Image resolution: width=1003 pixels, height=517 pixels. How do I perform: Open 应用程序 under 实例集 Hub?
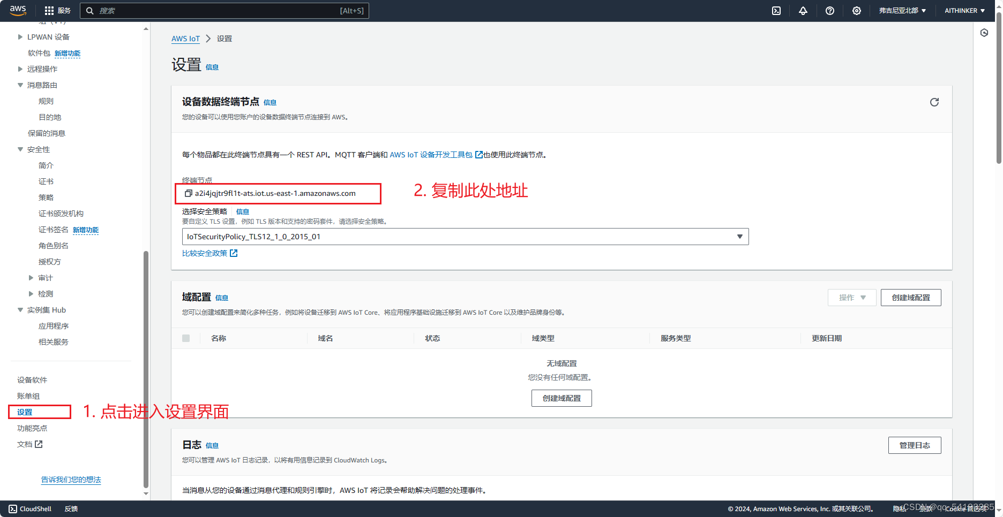coord(54,326)
